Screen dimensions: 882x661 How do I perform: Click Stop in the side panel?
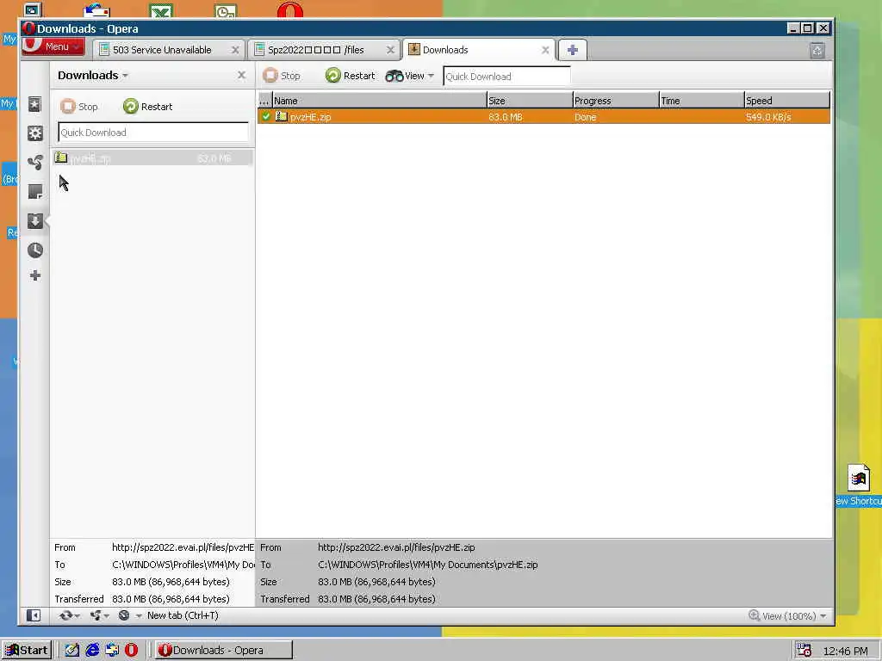pos(78,106)
